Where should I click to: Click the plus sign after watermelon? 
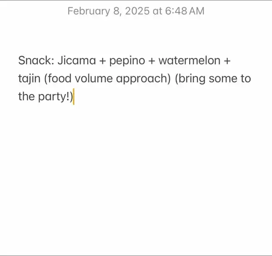[x=227, y=61]
